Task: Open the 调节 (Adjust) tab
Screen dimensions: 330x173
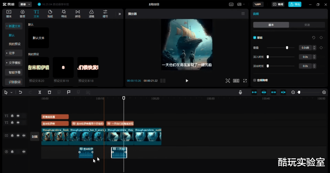Action: (x=105, y=14)
